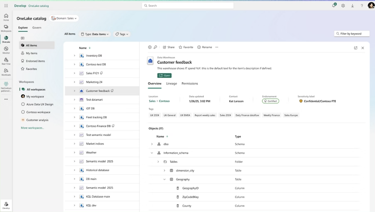This screenshot has height=212, width=375.
Task: Open the FabConEurope workspace rail icon
Action: 6,87
